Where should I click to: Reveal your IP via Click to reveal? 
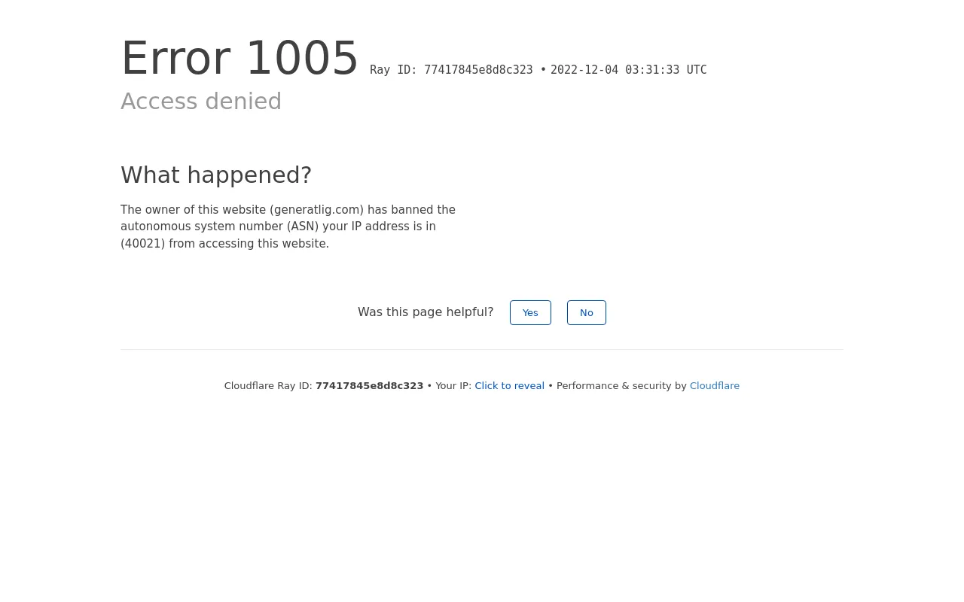(x=509, y=386)
